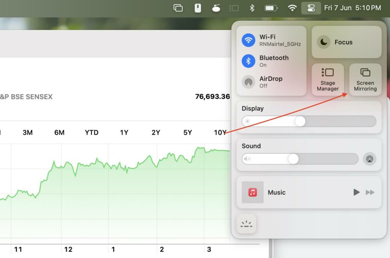Open Stage Manager tile

tap(328, 80)
